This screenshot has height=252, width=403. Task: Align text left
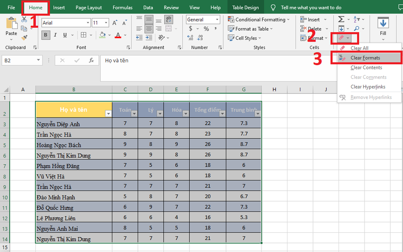point(139,29)
